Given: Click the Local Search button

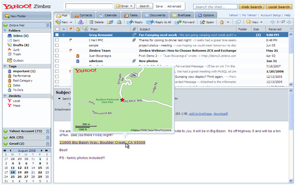Looking at the screenshot, I should [279, 7].
